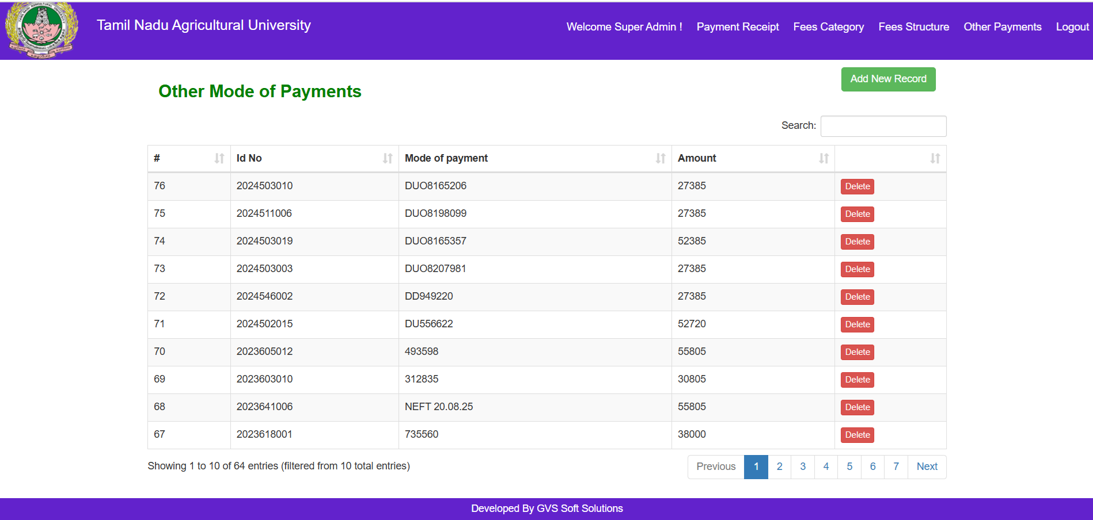
Task: Delete the DD949220 payment row
Action: click(857, 297)
